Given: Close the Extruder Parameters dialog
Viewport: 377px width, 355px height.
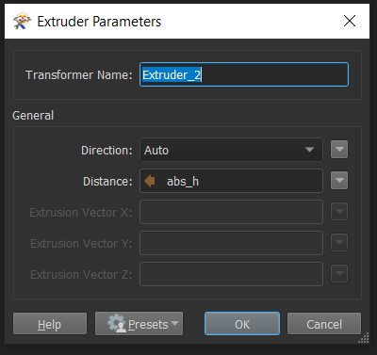Looking at the screenshot, I should click(x=350, y=21).
